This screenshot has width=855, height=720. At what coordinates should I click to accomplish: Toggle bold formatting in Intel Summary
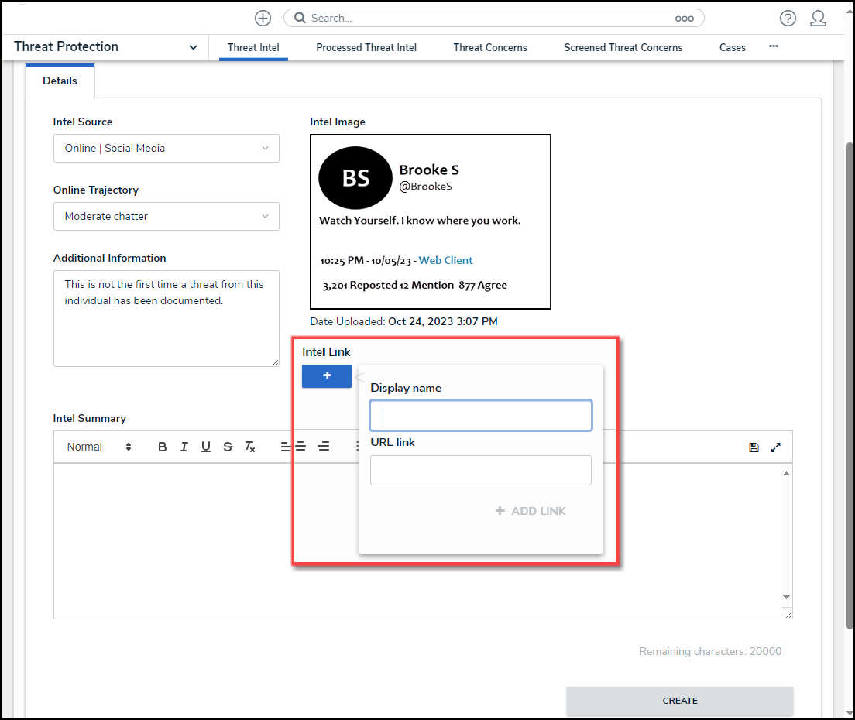(x=162, y=447)
